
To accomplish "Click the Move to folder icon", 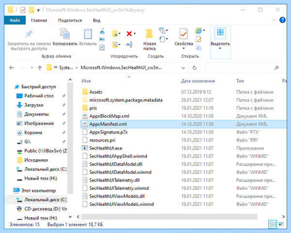I will 115,34.
